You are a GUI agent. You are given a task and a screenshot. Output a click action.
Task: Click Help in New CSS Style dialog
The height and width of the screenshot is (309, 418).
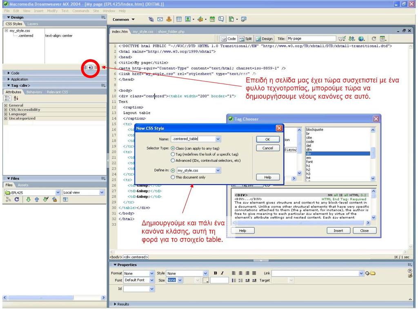(x=268, y=177)
